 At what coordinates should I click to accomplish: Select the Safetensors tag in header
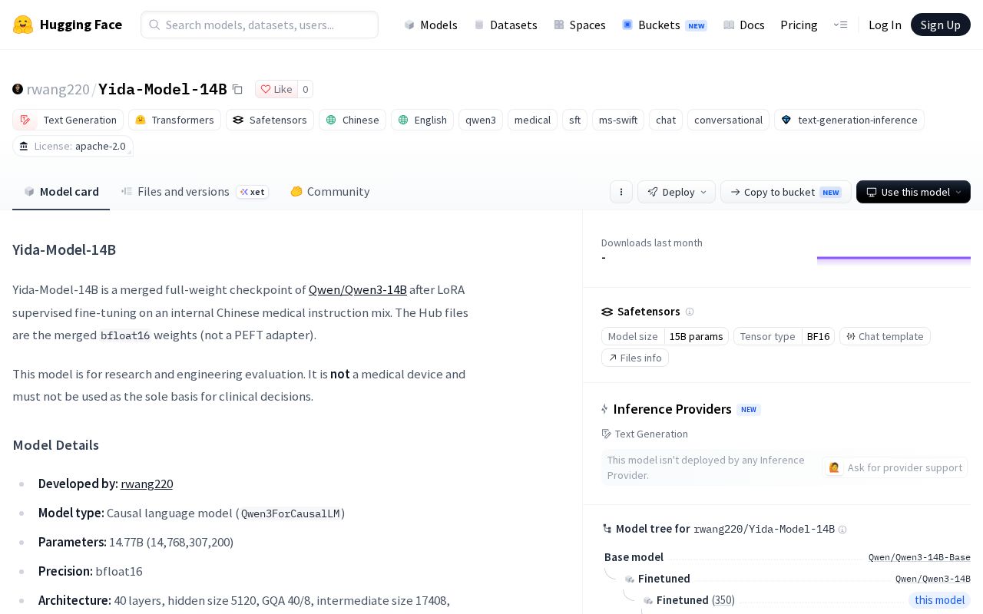point(270,120)
